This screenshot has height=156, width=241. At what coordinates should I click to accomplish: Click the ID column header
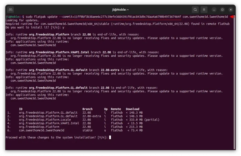click(21, 109)
